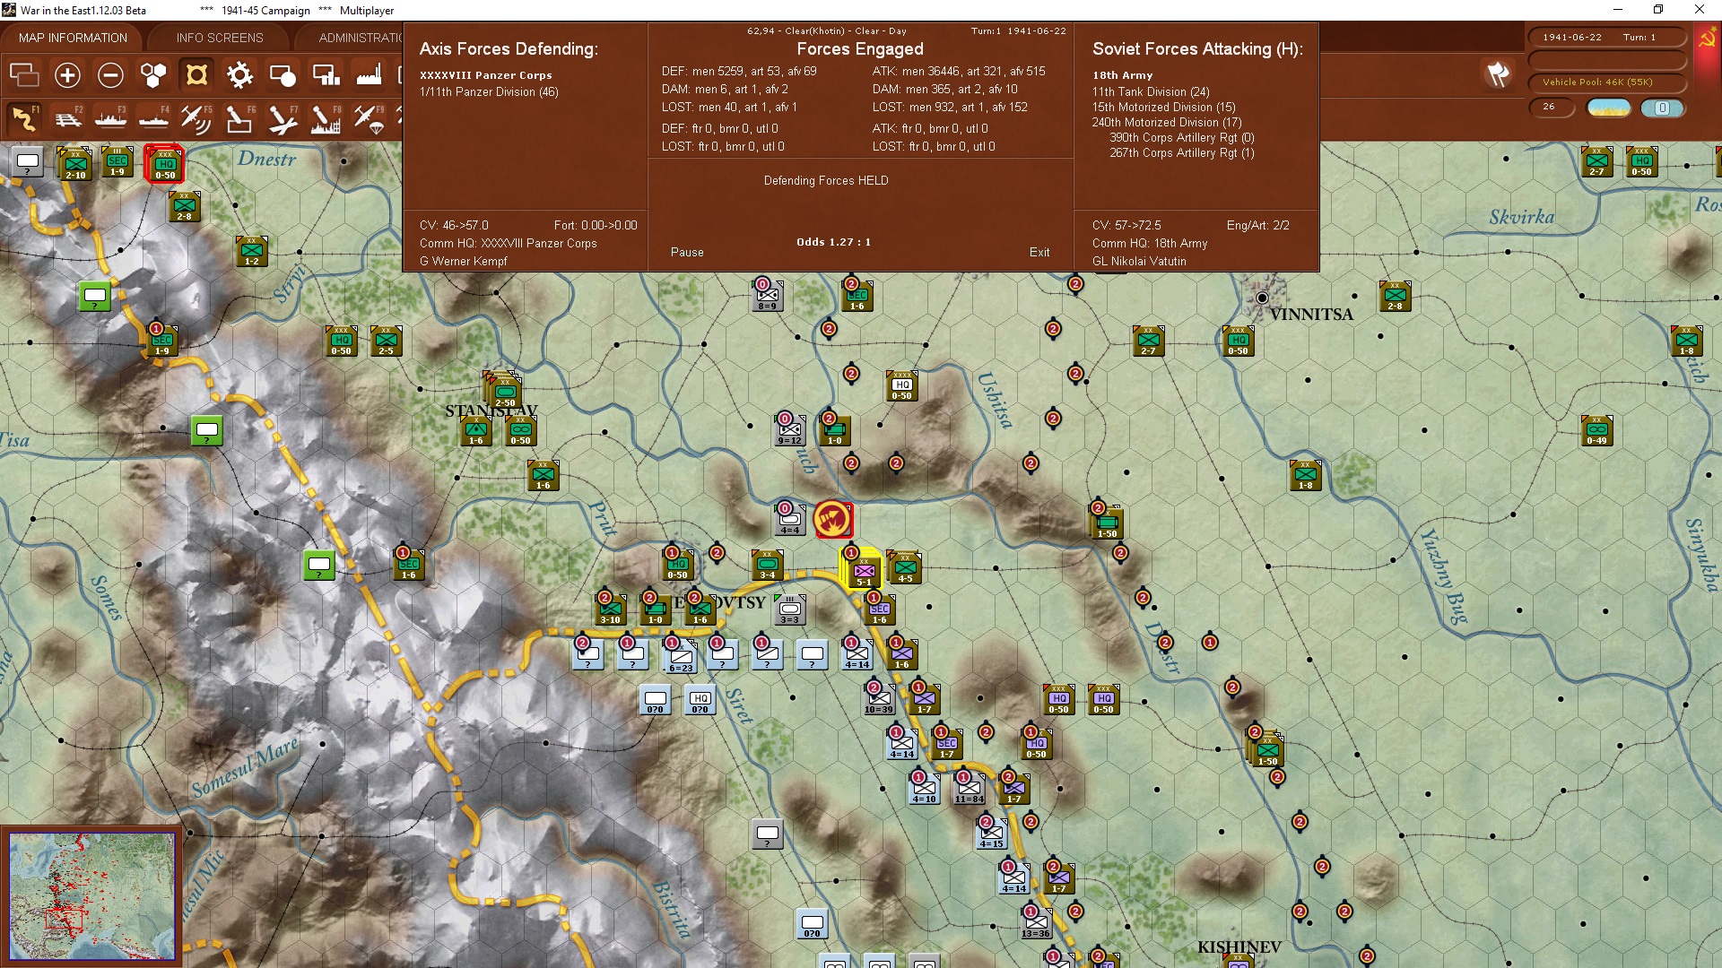
Task: Click the rectangle-with-circle toolbar icon
Action: [283, 75]
